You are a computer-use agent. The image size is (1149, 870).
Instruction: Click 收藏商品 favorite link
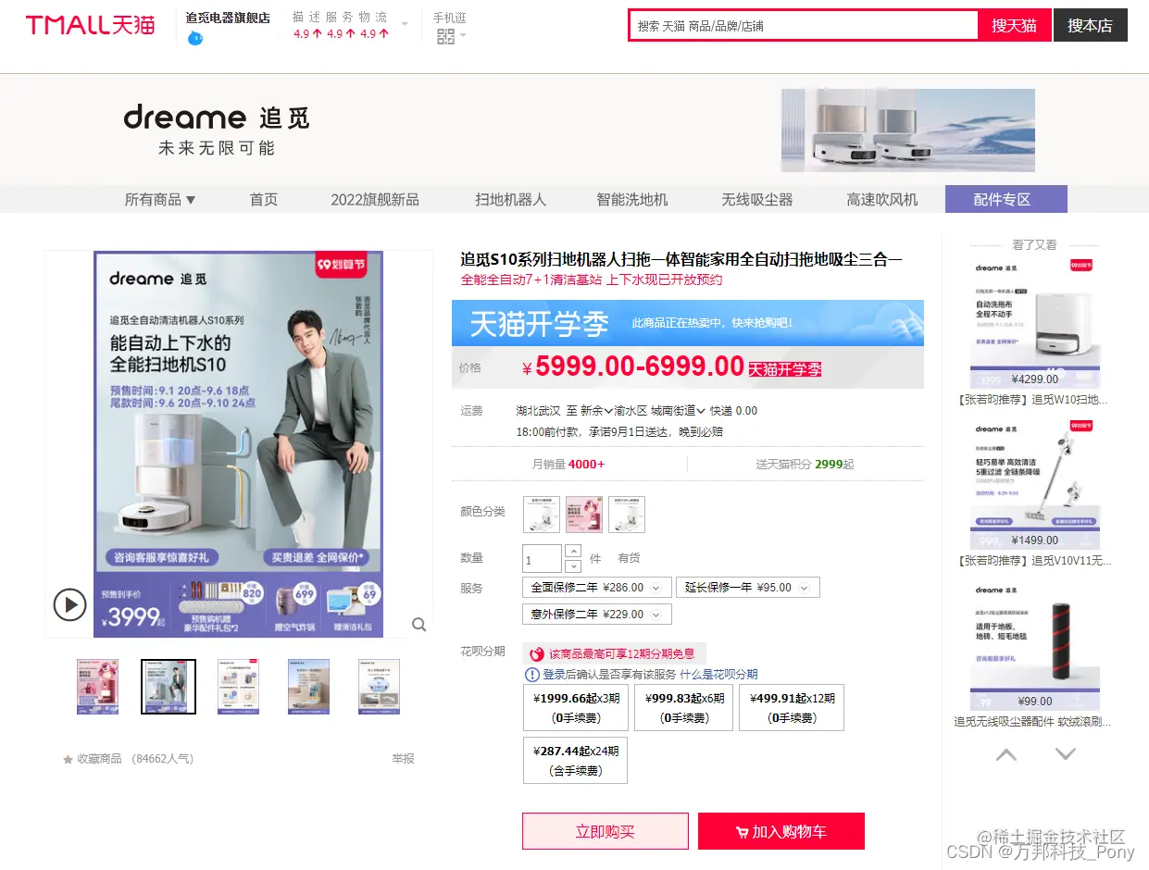[99, 759]
